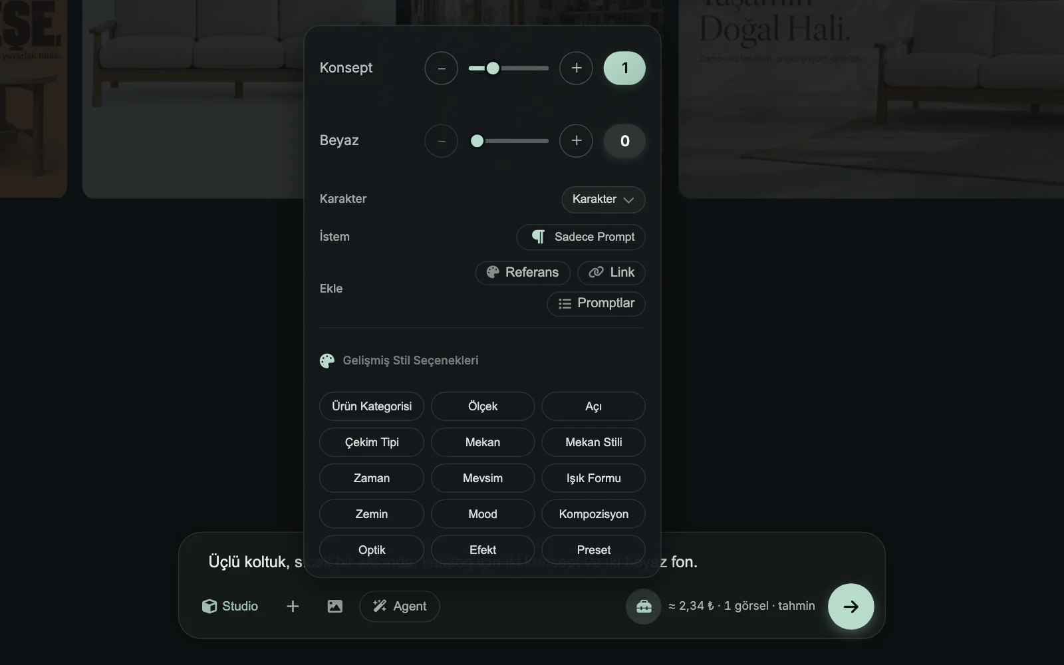The width and height of the screenshot is (1064, 665).
Task: Choose the Mevsim style option
Action: 483,478
